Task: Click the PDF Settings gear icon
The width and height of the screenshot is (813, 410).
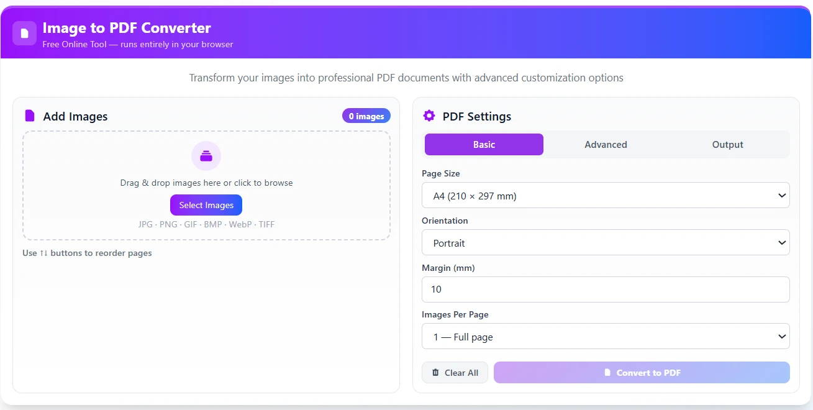Action: coord(429,116)
